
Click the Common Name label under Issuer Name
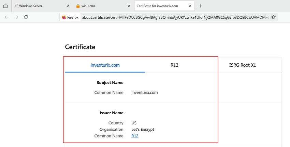pos(109,136)
